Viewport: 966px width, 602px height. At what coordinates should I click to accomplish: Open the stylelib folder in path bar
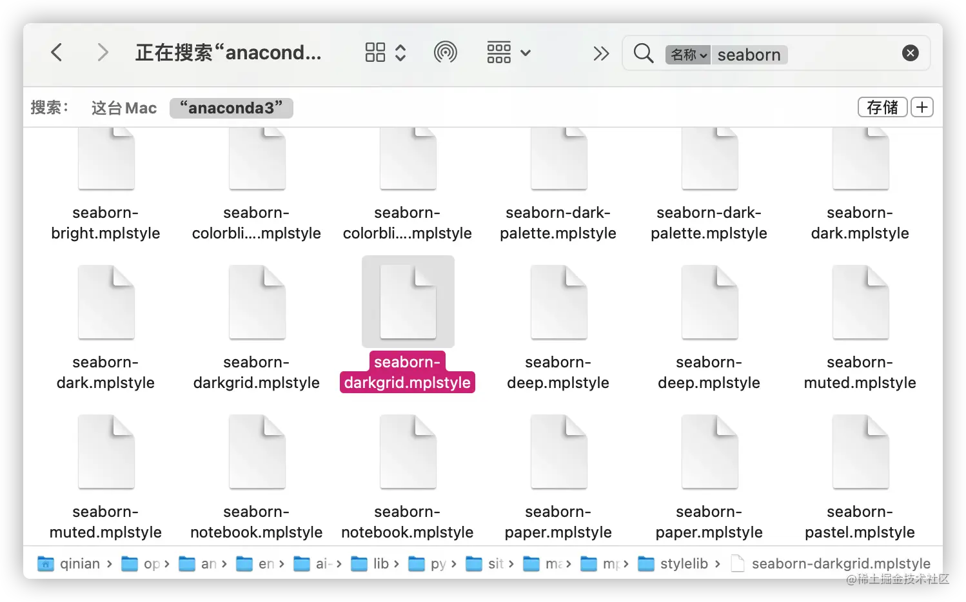(673, 564)
